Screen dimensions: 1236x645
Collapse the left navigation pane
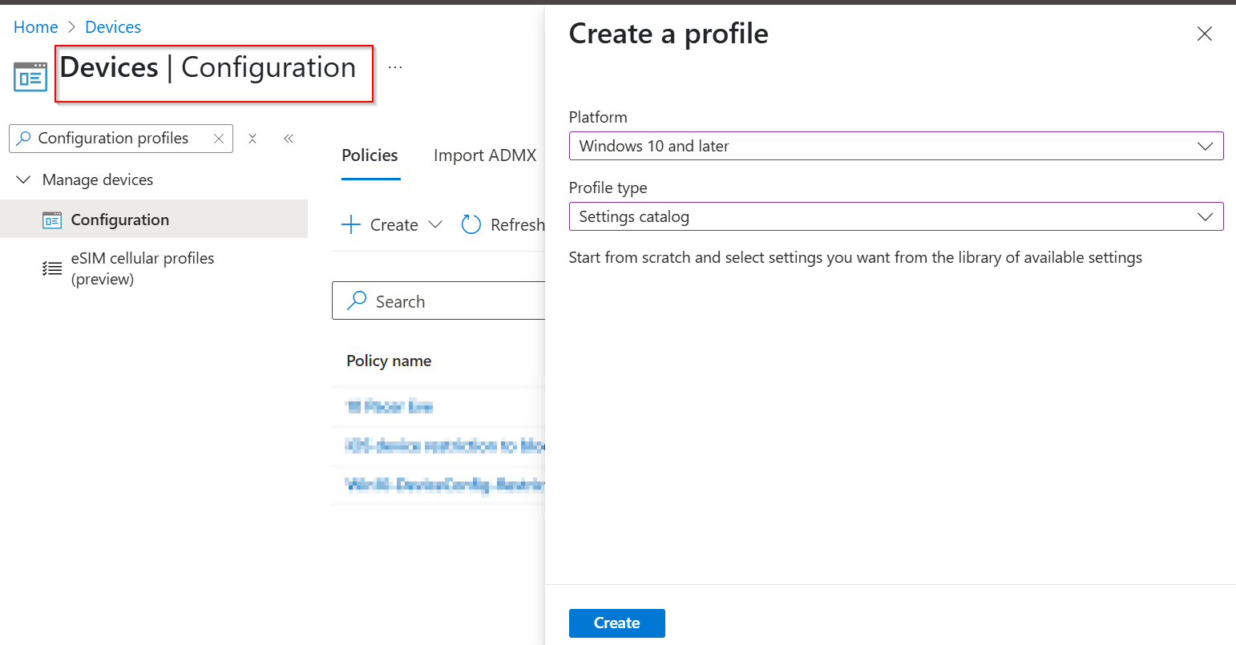point(289,139)
